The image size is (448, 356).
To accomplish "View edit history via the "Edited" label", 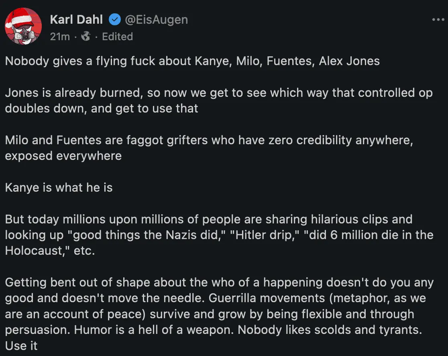I will pos(117,37).
